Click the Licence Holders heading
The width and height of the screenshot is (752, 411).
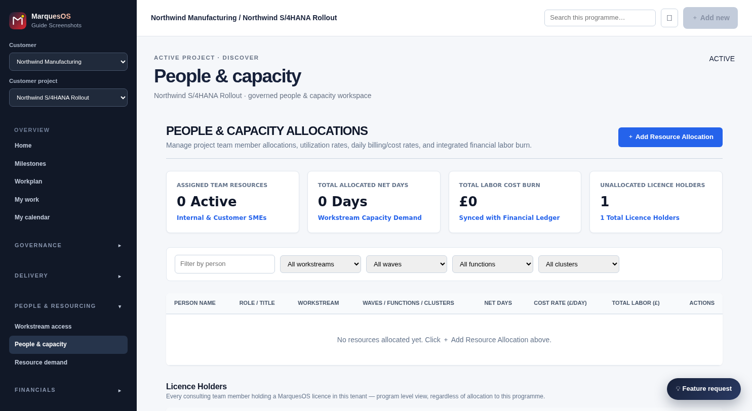pos(196,387)
